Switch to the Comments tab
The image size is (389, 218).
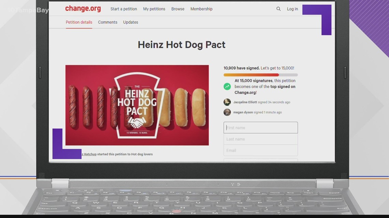point(107,22)
